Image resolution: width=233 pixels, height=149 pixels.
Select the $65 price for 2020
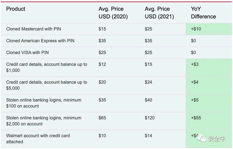tap(102, 118)
